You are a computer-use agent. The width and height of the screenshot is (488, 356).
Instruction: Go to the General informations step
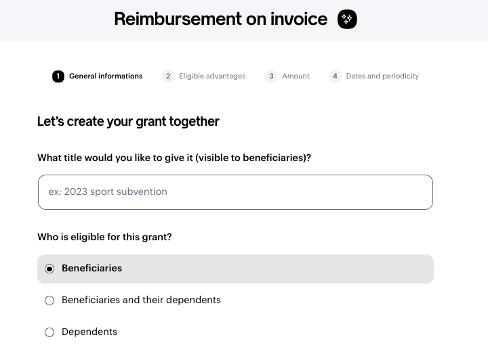click(x=106, y=76)
